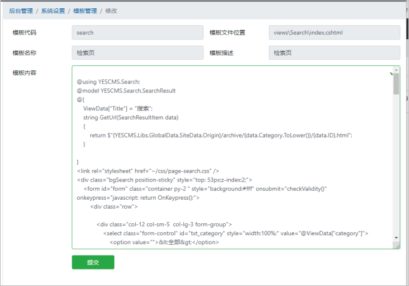The height and width of the screenshot is (286, 409).
Task: Navigate to 模板管理 breadcrumb link
Action: tap(85, 11)
